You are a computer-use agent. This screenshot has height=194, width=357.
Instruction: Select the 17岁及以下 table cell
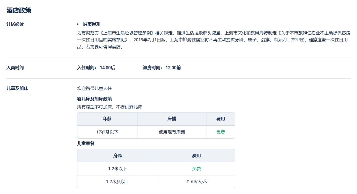pos(107,132)
